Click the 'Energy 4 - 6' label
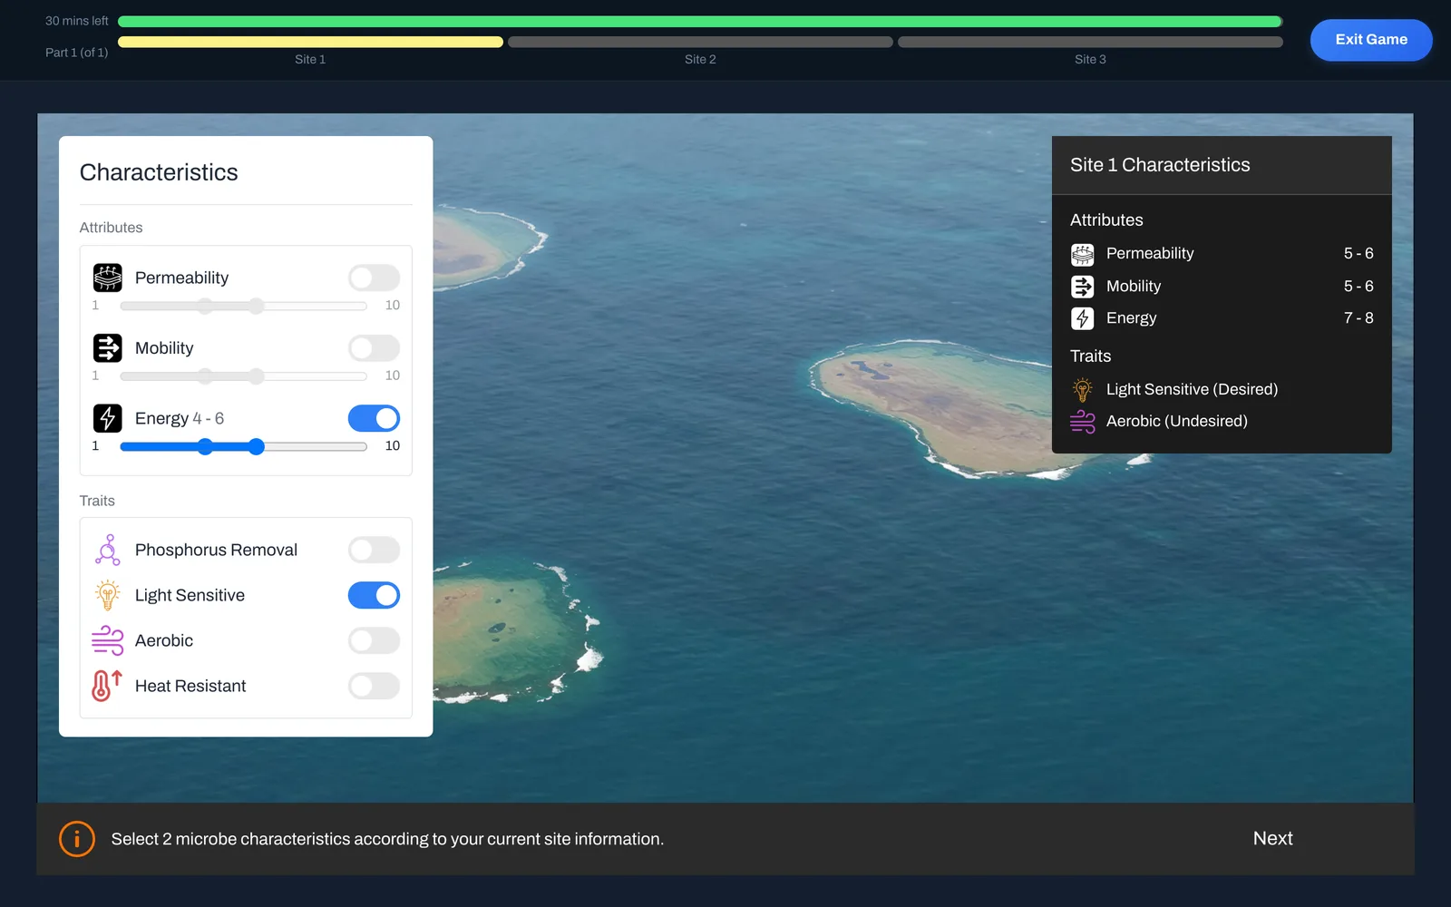The image size is (1451, 907). [180, 418]
